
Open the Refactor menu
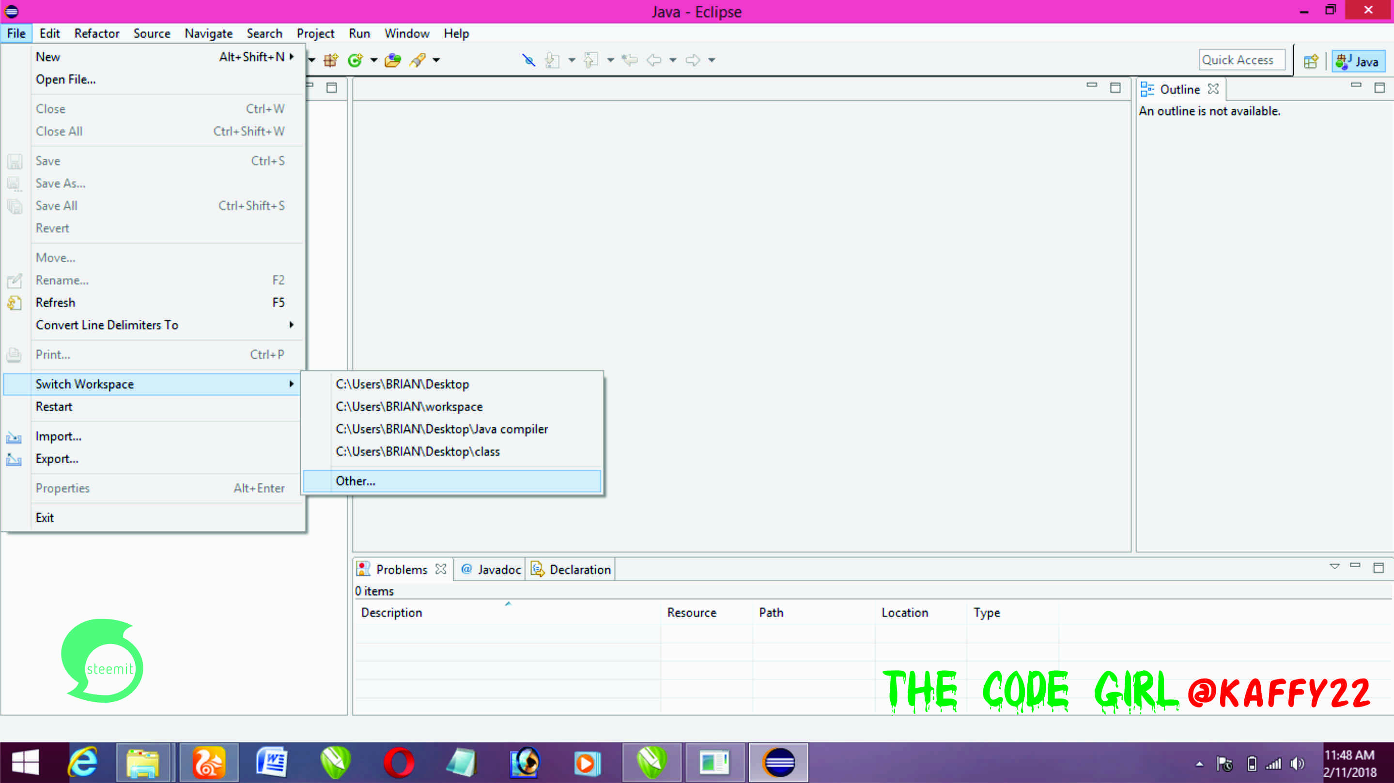(97, 33)
